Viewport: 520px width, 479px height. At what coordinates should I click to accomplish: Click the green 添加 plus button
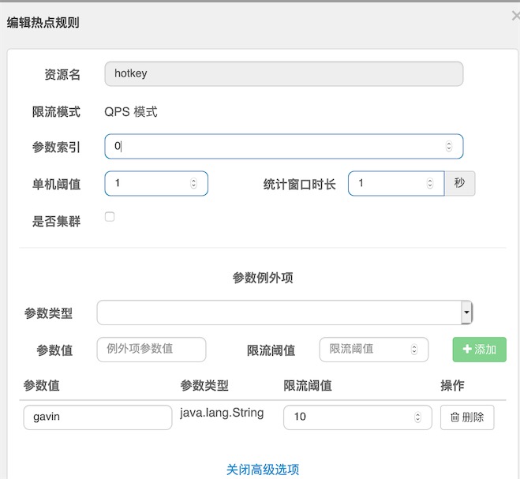[479, 350]
